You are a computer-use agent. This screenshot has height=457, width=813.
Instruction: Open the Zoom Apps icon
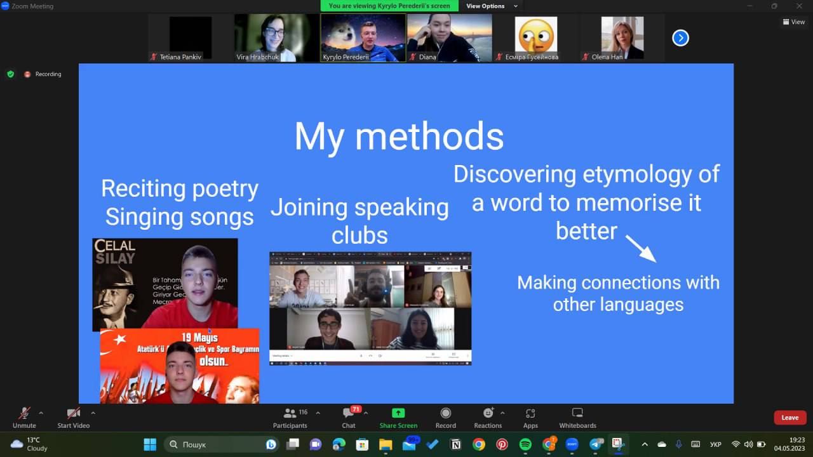click(x=530, y=414)
